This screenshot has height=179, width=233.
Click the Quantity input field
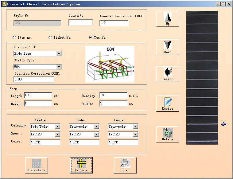81,22
